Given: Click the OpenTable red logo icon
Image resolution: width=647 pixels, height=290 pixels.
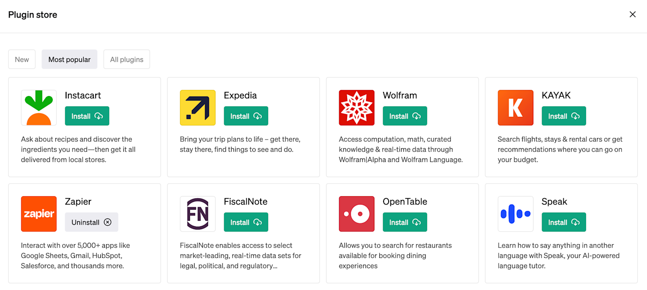Looking at the screenshot, I should (x=357, y=214).
